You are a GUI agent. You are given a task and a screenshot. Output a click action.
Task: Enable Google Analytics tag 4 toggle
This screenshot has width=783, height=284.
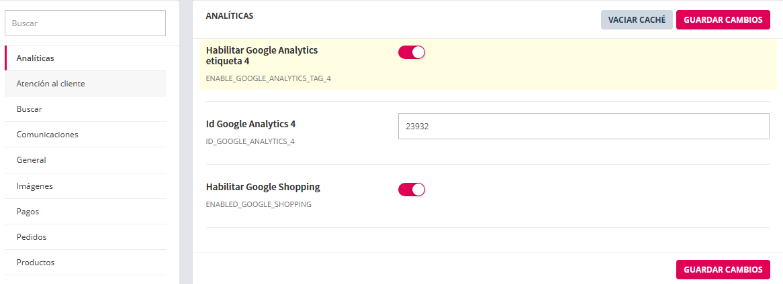point(412,52)
